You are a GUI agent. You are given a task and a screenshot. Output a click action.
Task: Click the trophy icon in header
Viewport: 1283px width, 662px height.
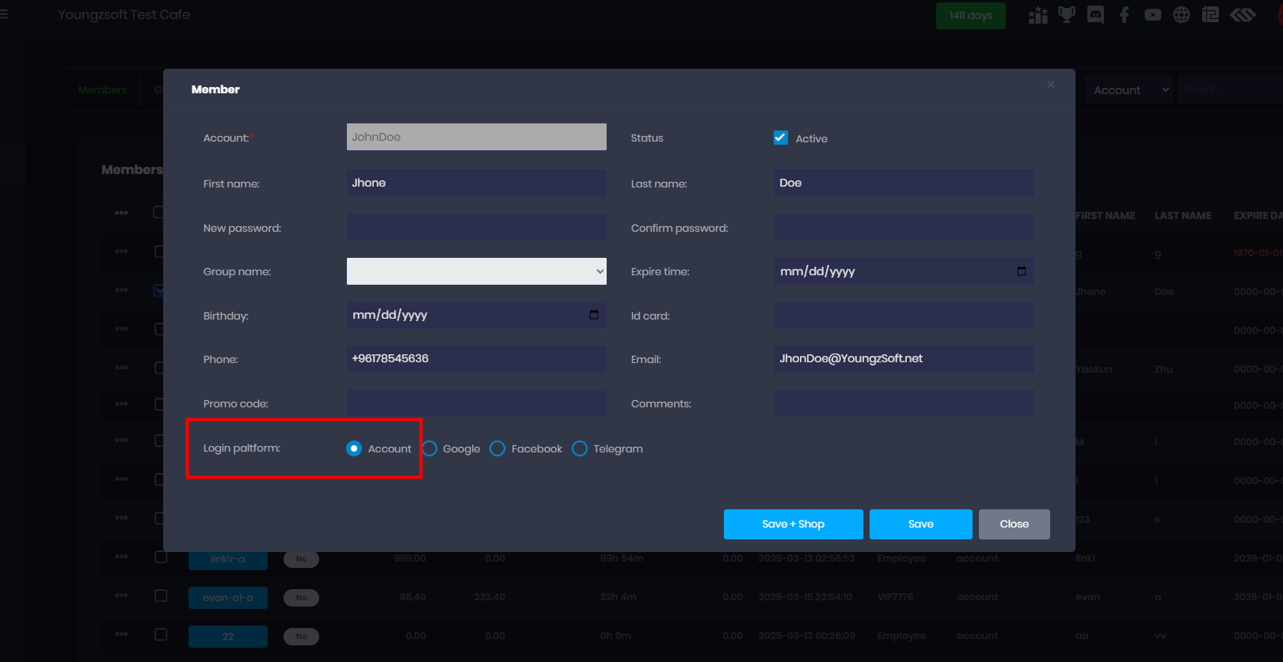pyautogui.click(x=1067, y=15)
